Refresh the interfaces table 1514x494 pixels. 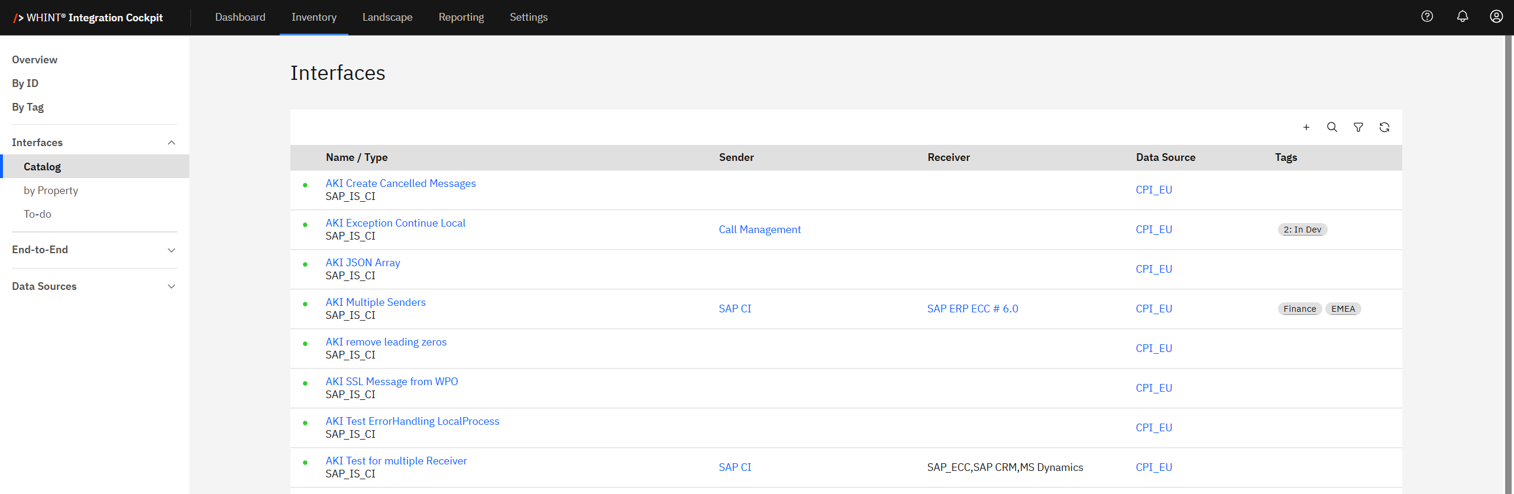coord(1384,127)
